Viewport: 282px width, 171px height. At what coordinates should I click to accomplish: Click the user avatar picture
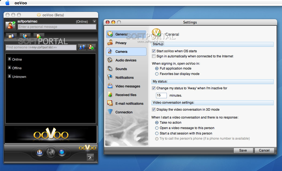[x=10, y=25]
